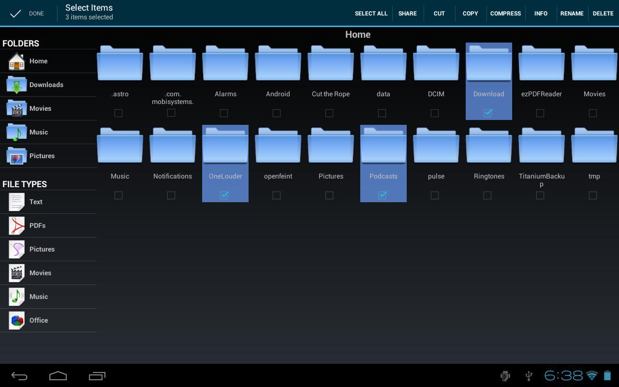Select the Text file type icon
The width and height of the screenshot is (619, 387).
pos(17,202)
